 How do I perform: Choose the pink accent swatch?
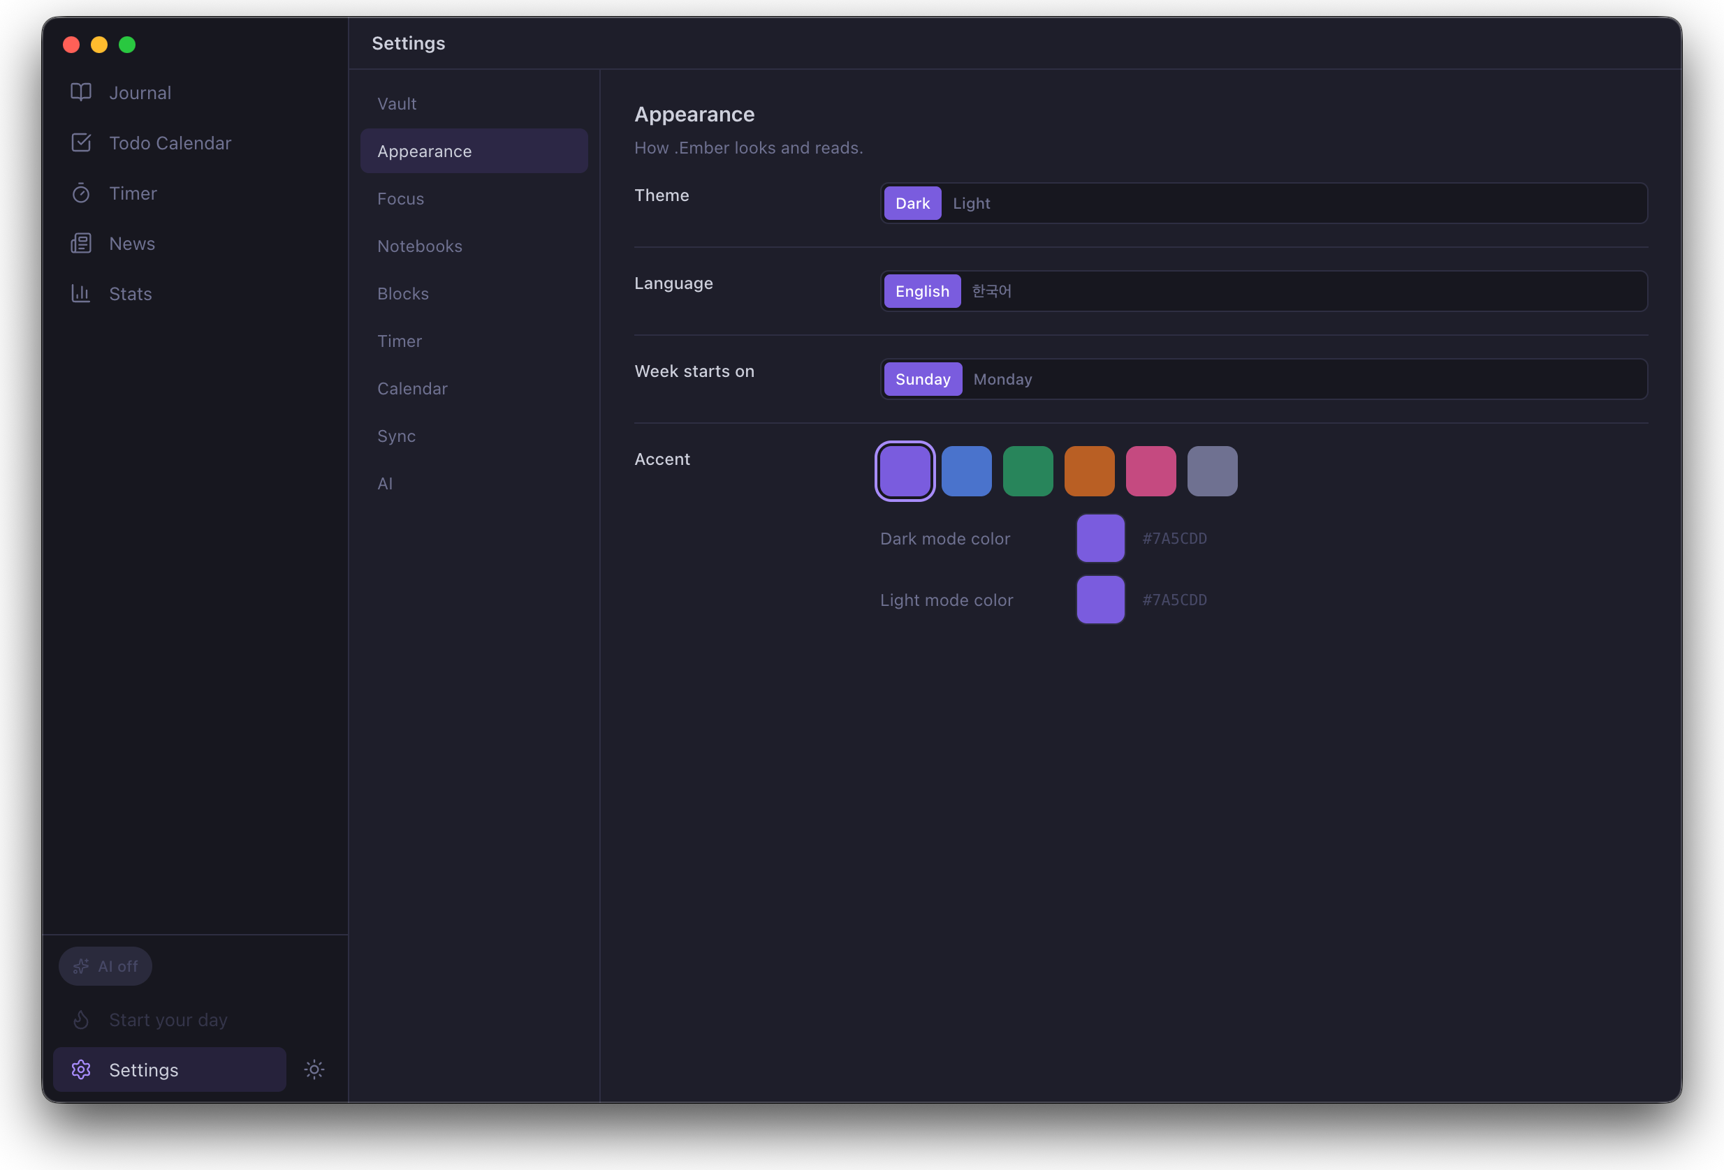(1151, 471)
